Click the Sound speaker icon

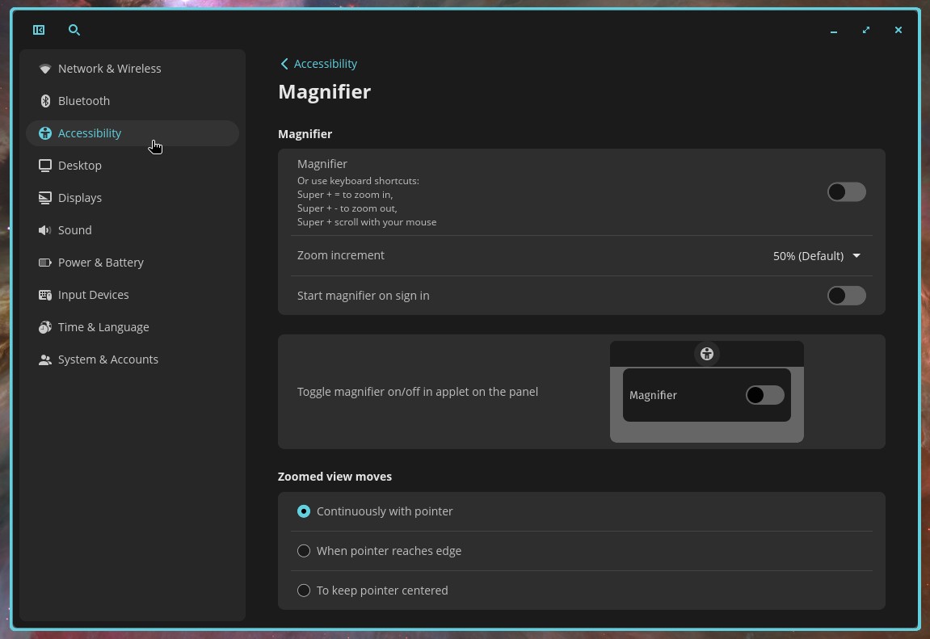[x=44, y=230]
